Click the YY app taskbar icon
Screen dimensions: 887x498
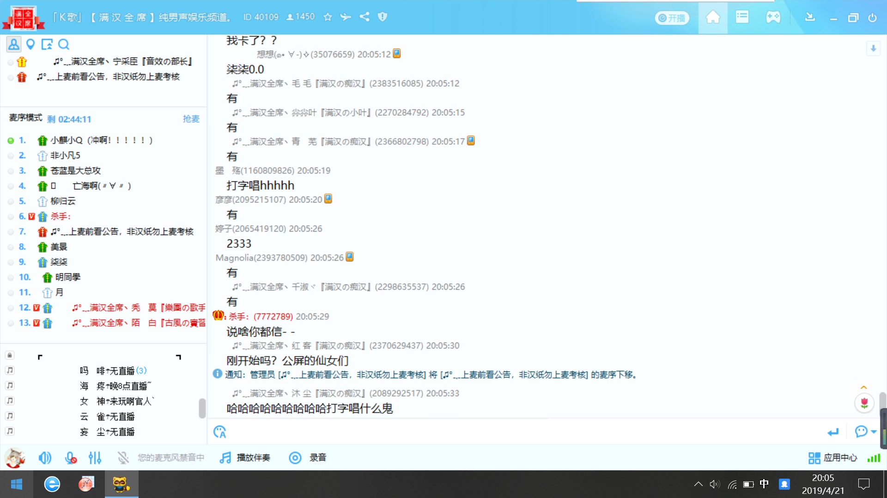[x=122, y=484]
